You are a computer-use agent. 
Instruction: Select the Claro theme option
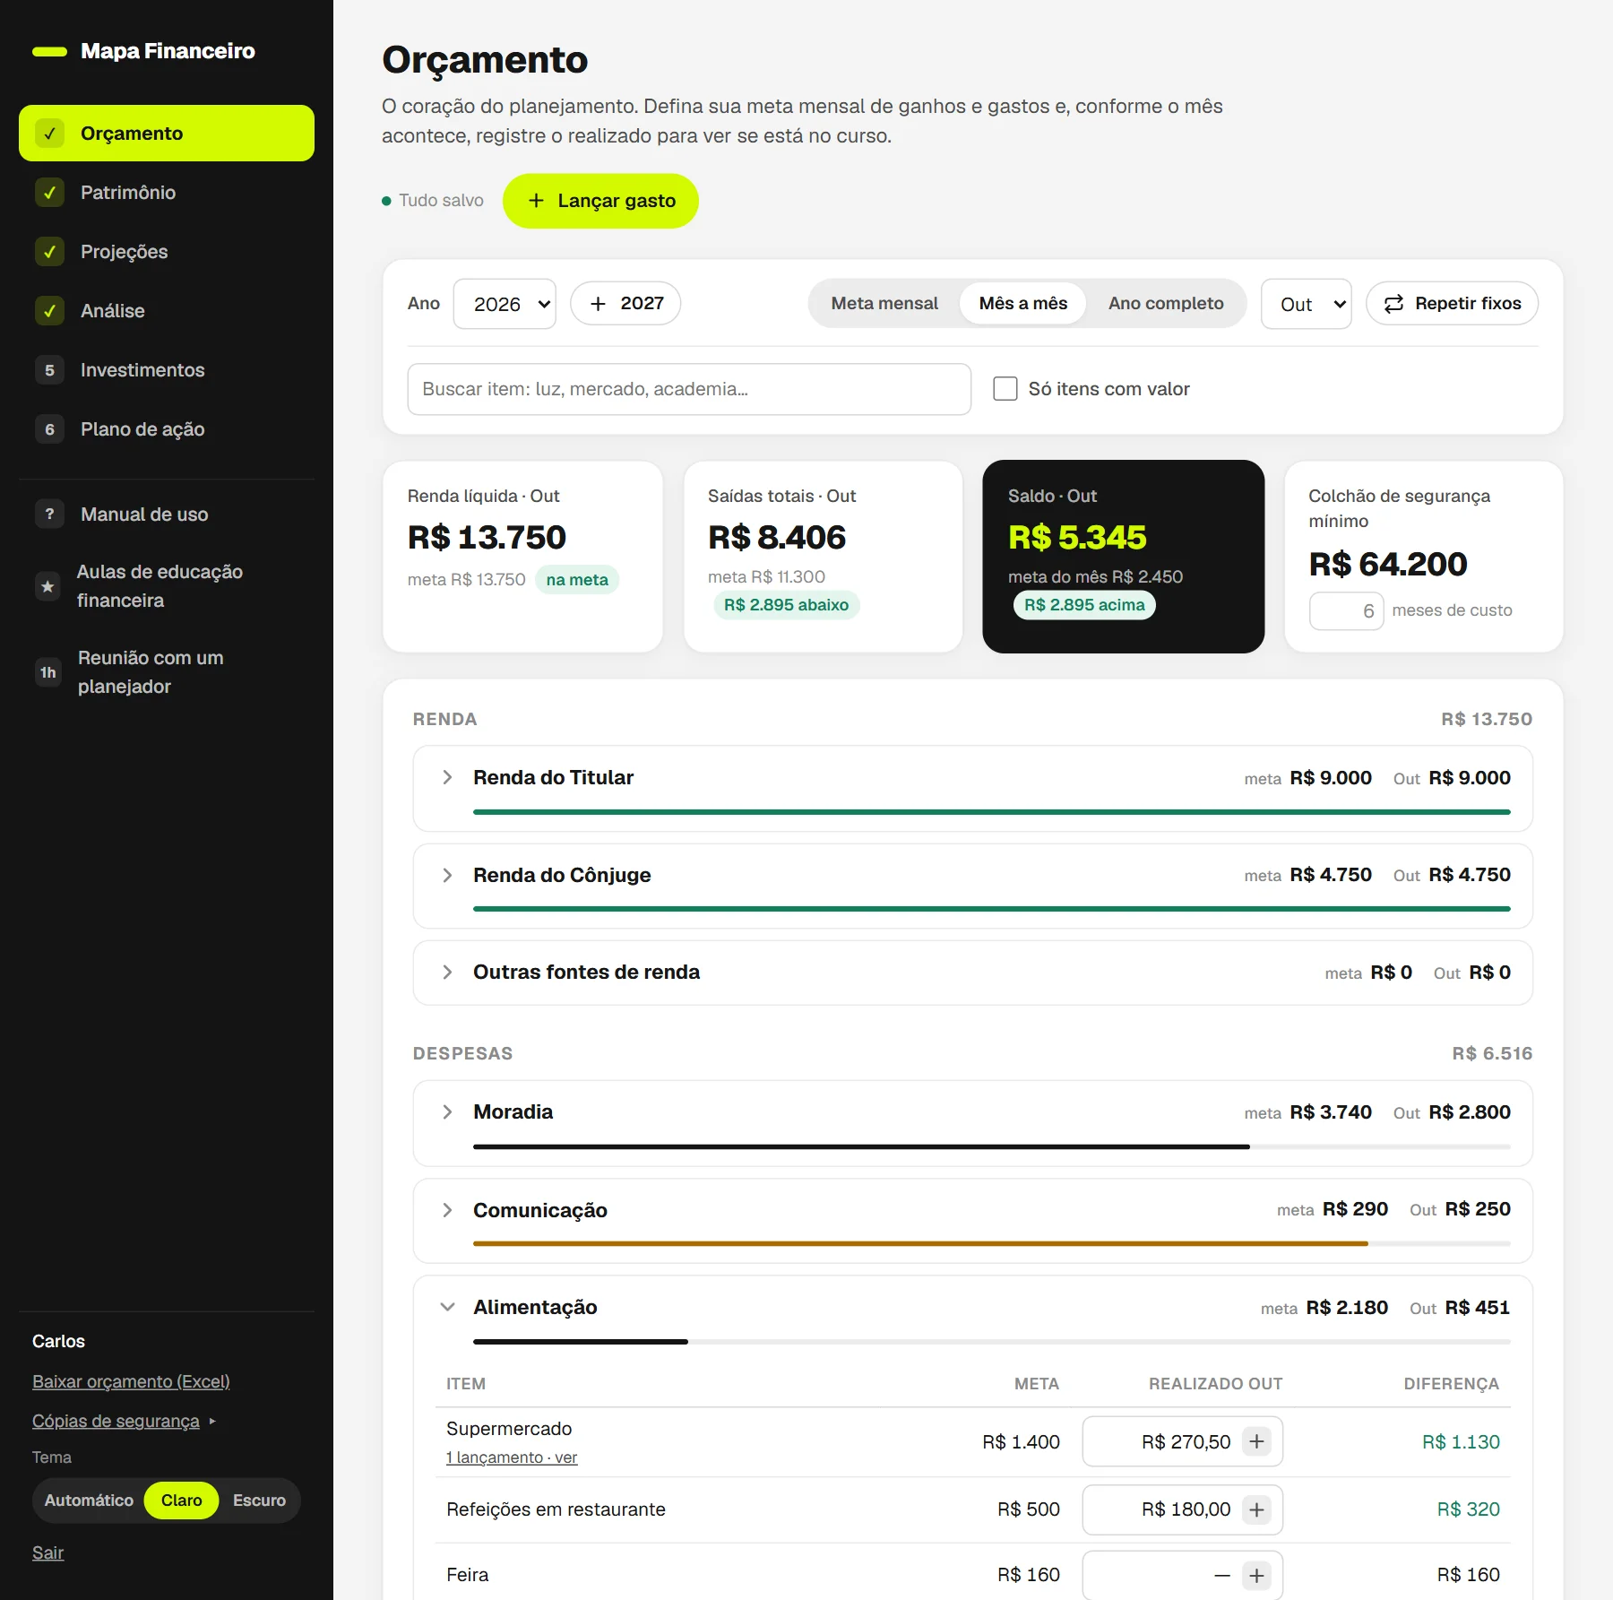point(181,1501)
